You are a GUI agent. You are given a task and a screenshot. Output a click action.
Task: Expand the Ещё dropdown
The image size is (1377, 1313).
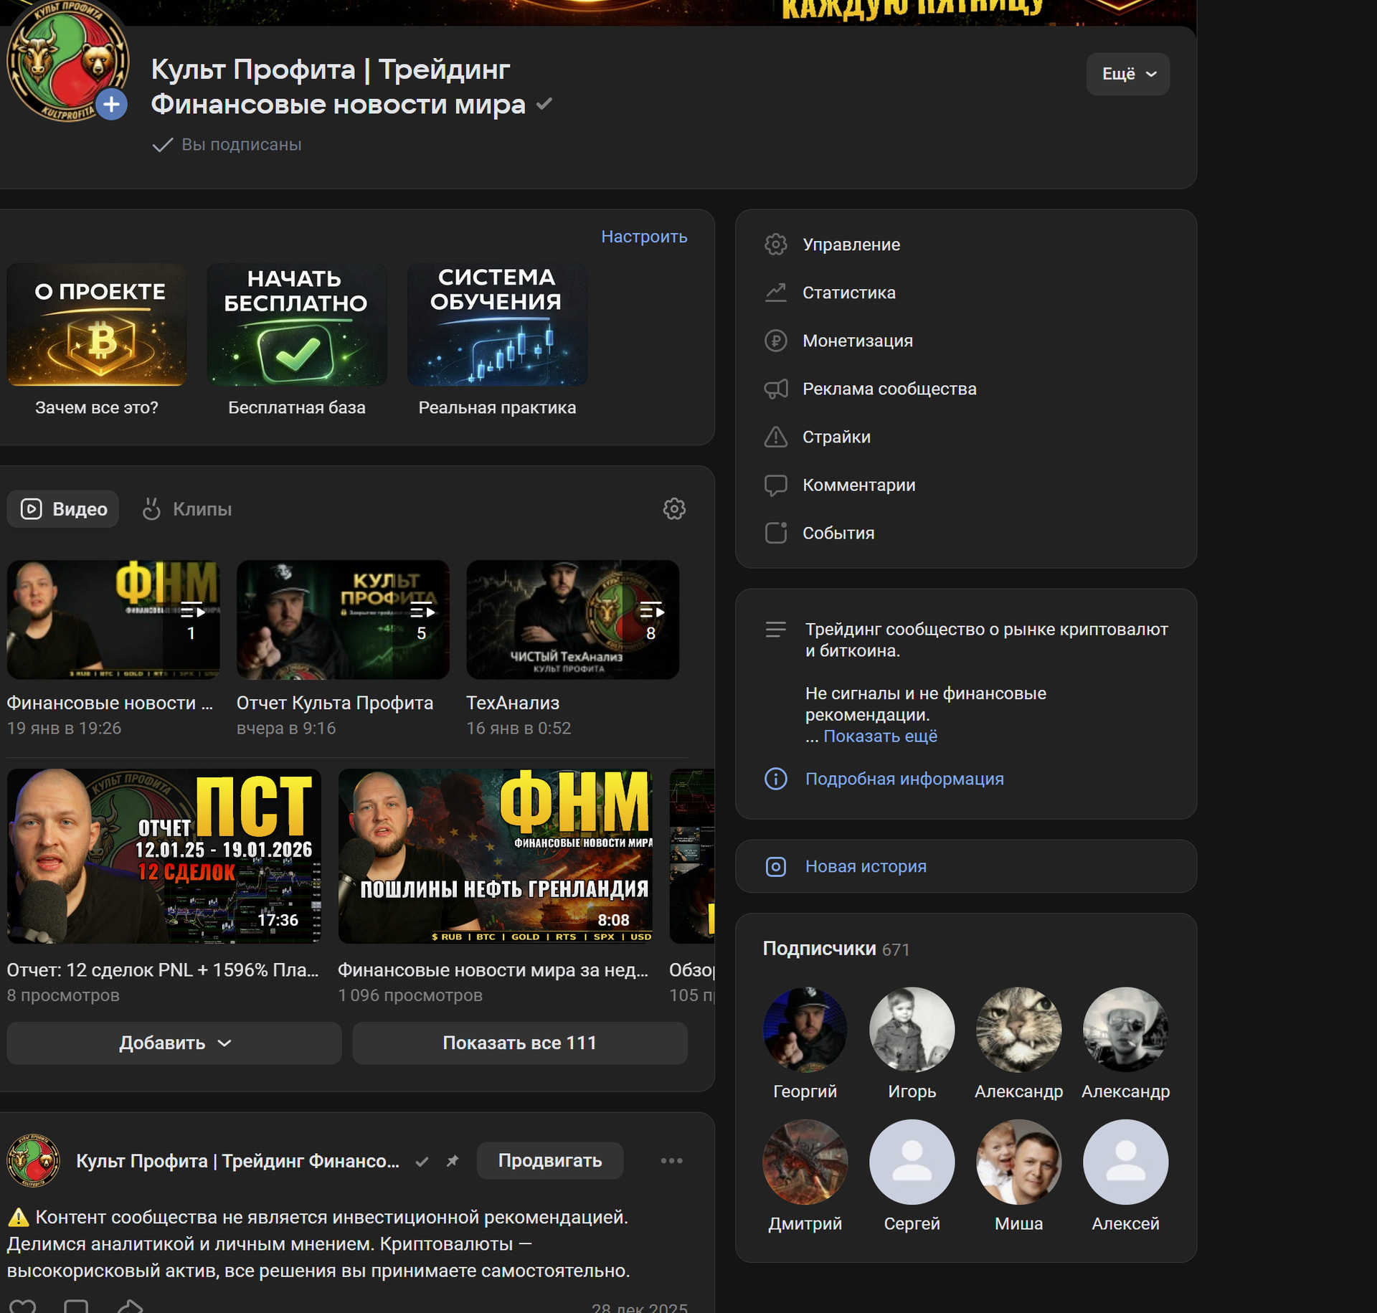tap(1127, 74)
